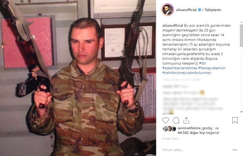
Task: Click the Yorum ekle comment field
Action: click(x=195, y=150)
